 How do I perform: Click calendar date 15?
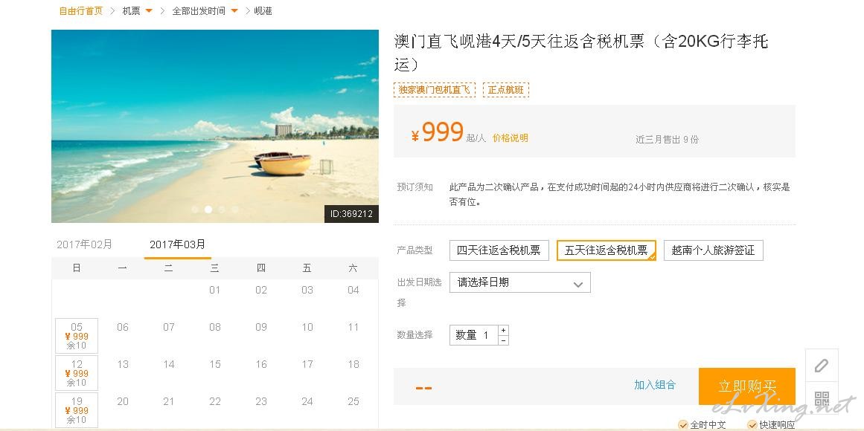(x=215, y=364)
